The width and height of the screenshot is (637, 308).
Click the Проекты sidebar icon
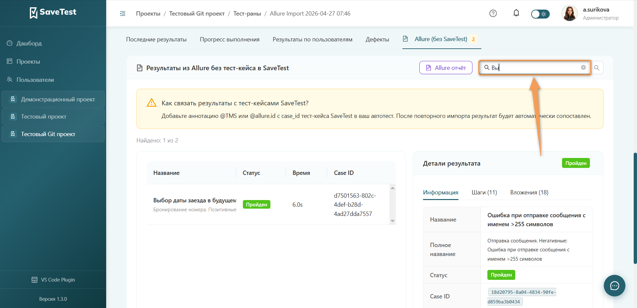click(x=10, y=61)
